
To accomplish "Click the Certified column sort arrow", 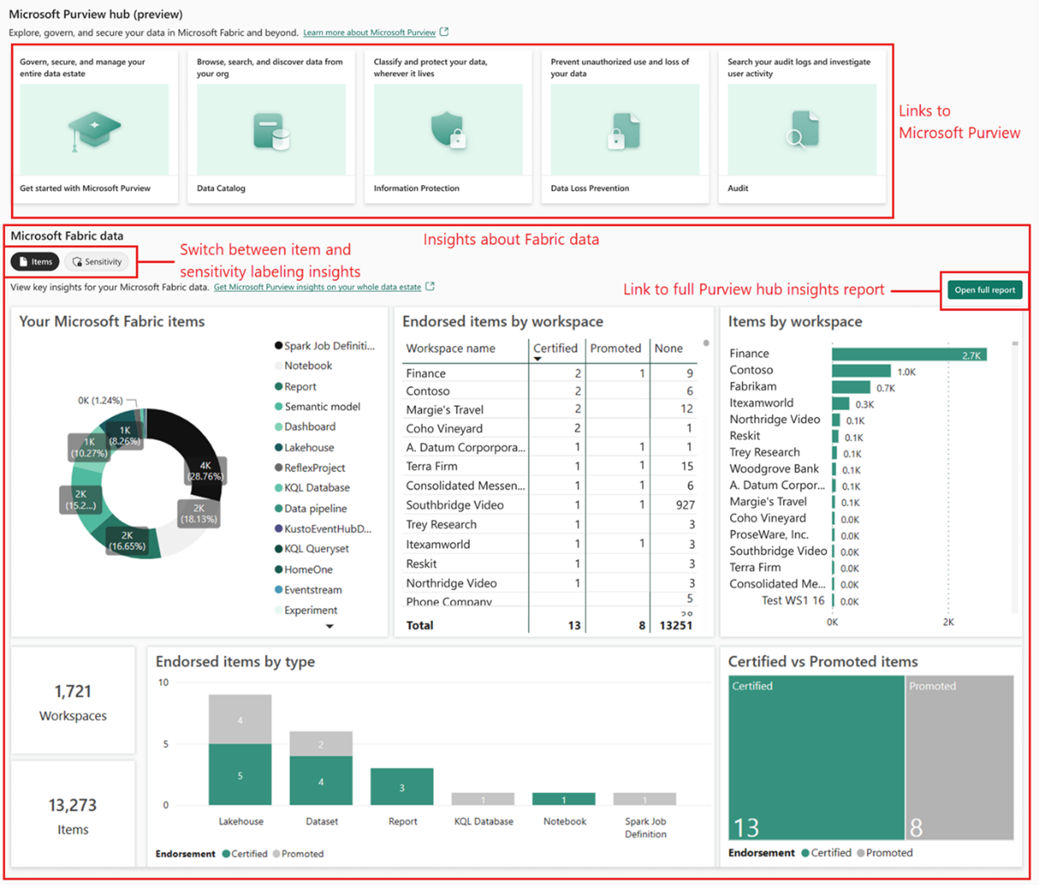I will 538,359.
